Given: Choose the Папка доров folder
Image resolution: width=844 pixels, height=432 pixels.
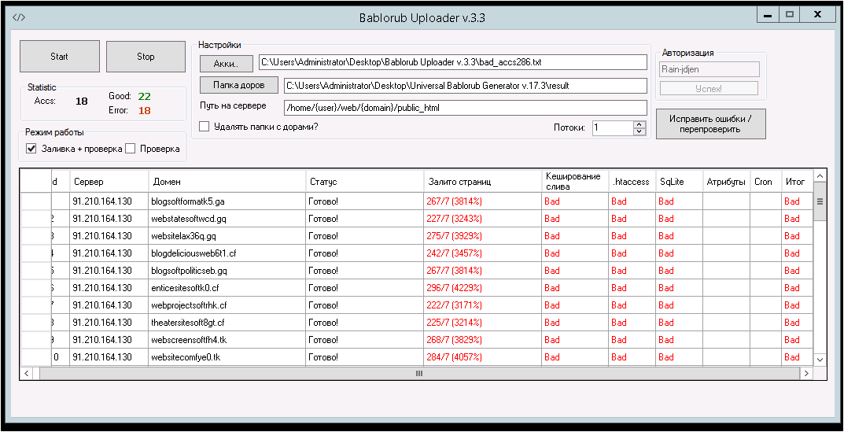Looking at the screenshot, I should (239, 85).
